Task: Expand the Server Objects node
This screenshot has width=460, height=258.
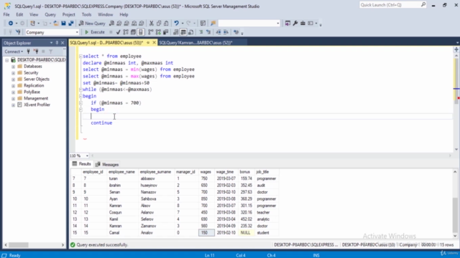Action: (x=13, y=80)
